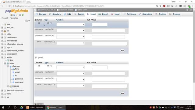Viewport: 195px width, 110px height.
Task: Open Function dropdown for second password row
Action: [70, 80]
